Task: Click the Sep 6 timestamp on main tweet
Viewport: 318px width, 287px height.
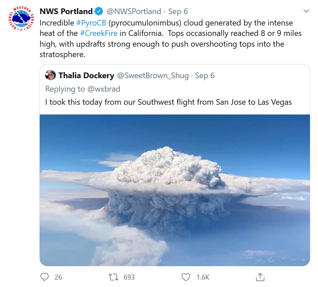Action: (178, 11)
